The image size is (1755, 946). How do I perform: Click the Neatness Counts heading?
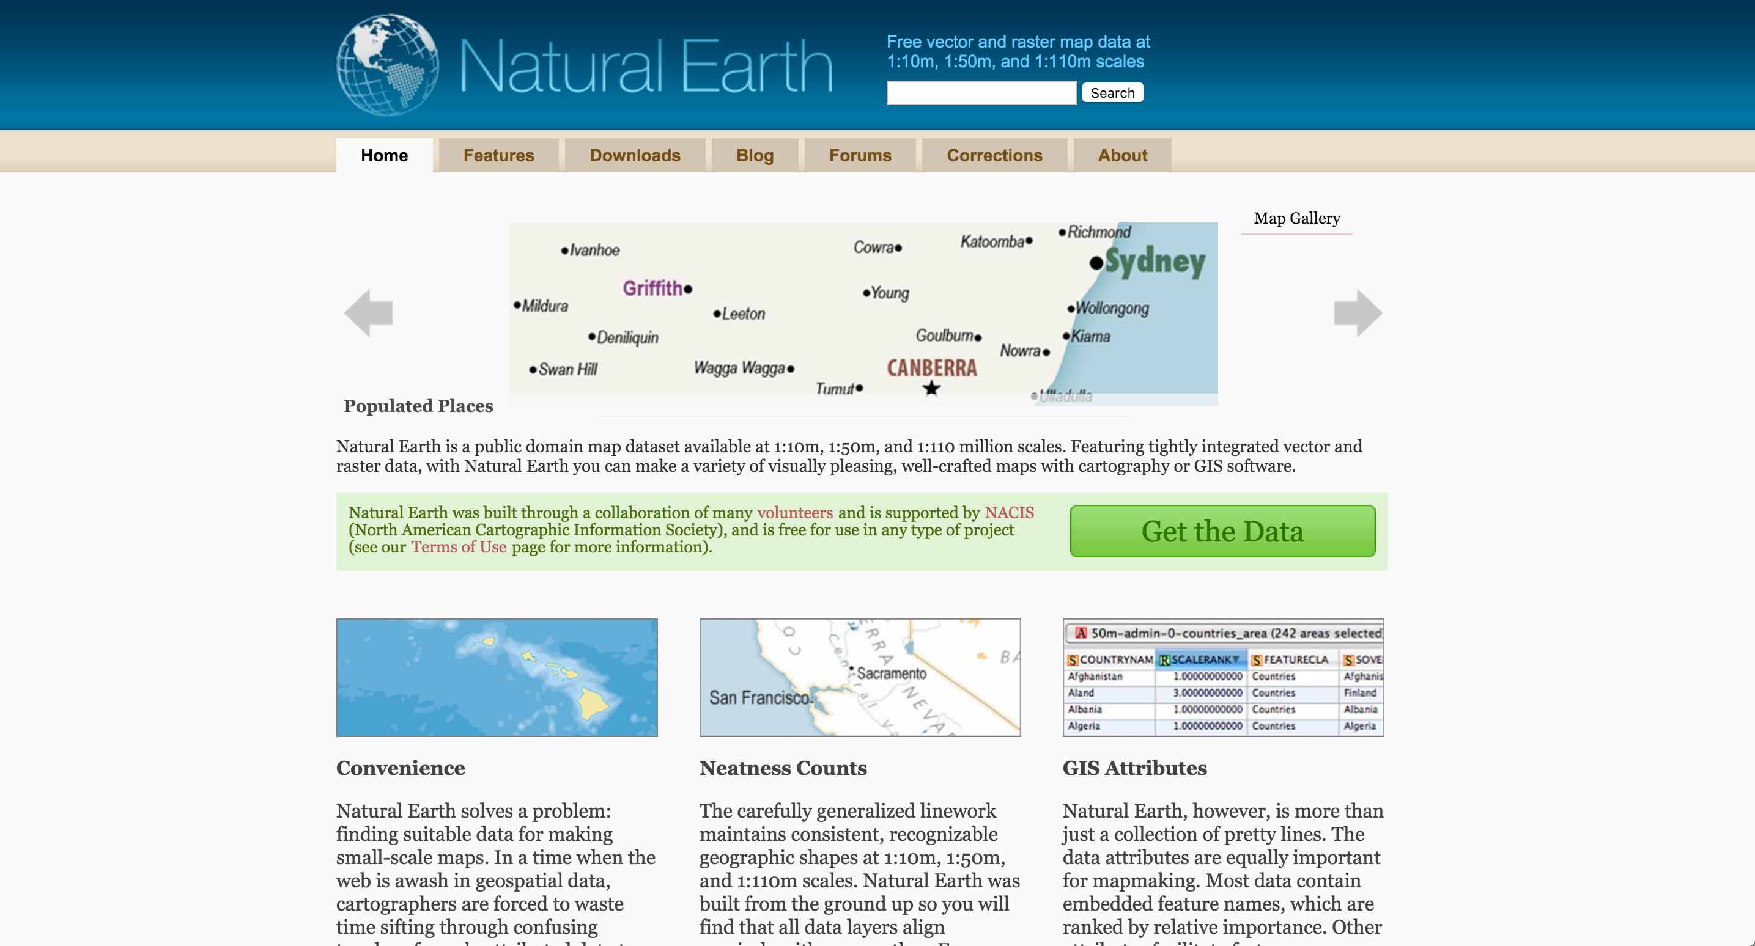click(783, 768)
